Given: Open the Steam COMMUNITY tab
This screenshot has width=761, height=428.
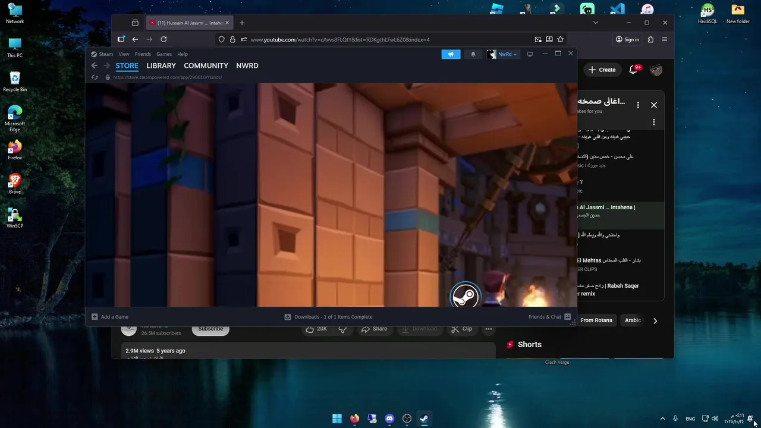Looking at the screenshot, I should click(x=206, y=65).
